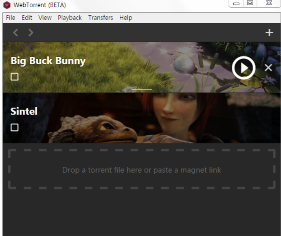Minimize the WebTorrent window
Screen dimensions: 281x236
(x=236, y=3)
